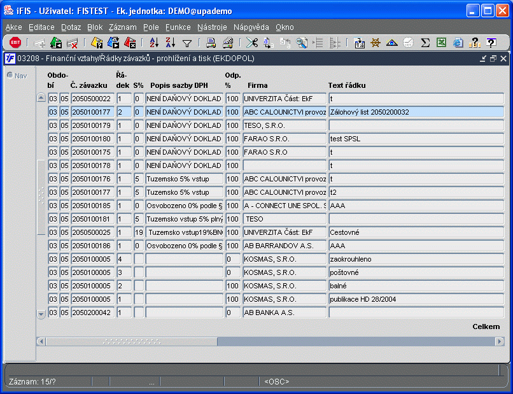Open the Blok menu
Screen dimensions: 513x394
click(x=95, y=27)
